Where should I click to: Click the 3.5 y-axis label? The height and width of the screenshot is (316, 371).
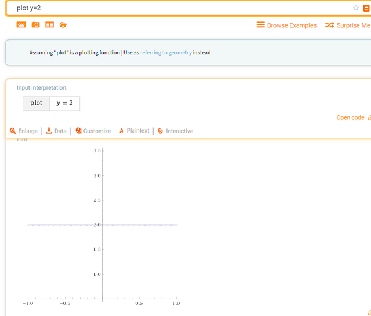(97, 150)
